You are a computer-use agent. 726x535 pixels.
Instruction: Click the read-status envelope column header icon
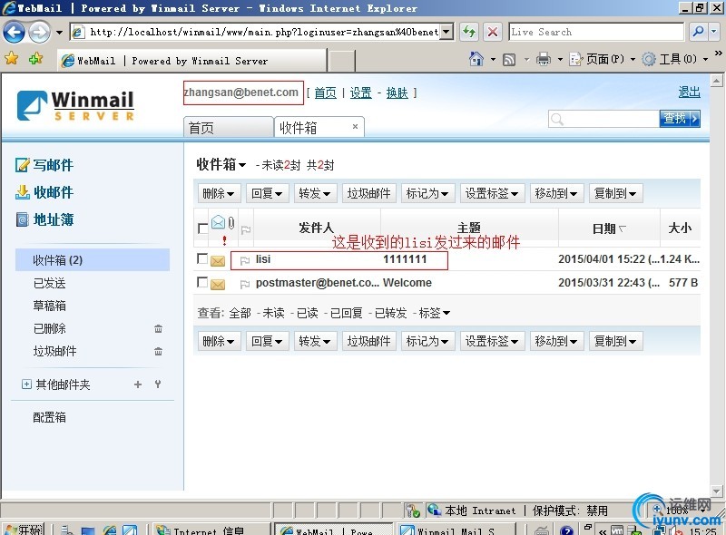(x=218, y=222)
